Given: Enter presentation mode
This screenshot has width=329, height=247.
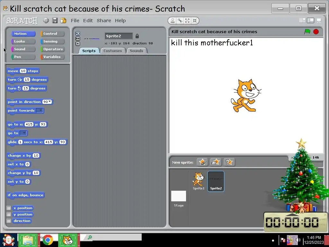Looking at the screenshot, I should coord(319,20).
